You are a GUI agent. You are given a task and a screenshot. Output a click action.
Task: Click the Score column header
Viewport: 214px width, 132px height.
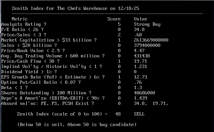(x=113, y=19)
